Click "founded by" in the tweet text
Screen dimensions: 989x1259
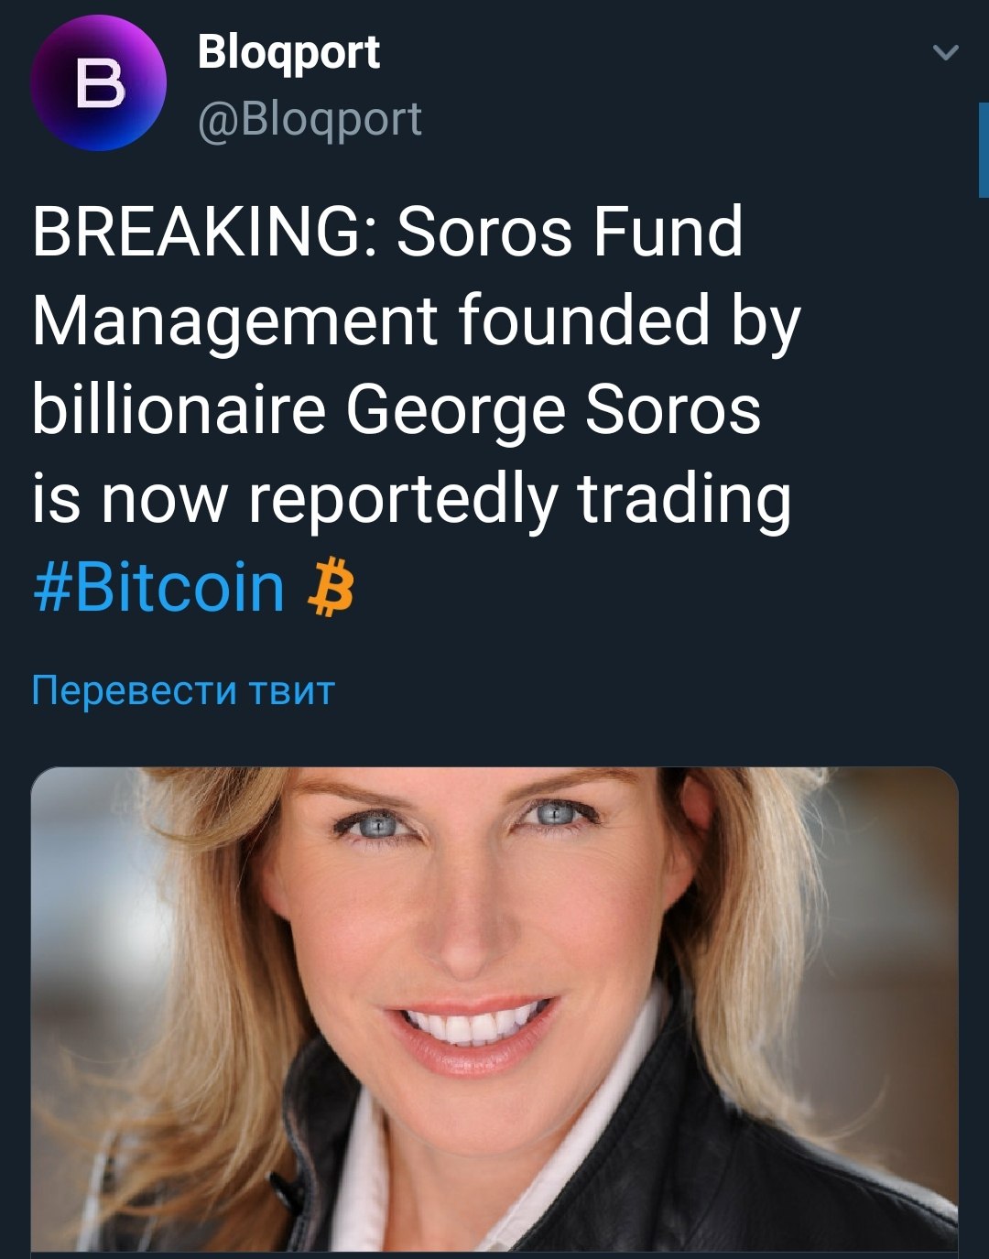pyautogui.click(x=628, y=321)
